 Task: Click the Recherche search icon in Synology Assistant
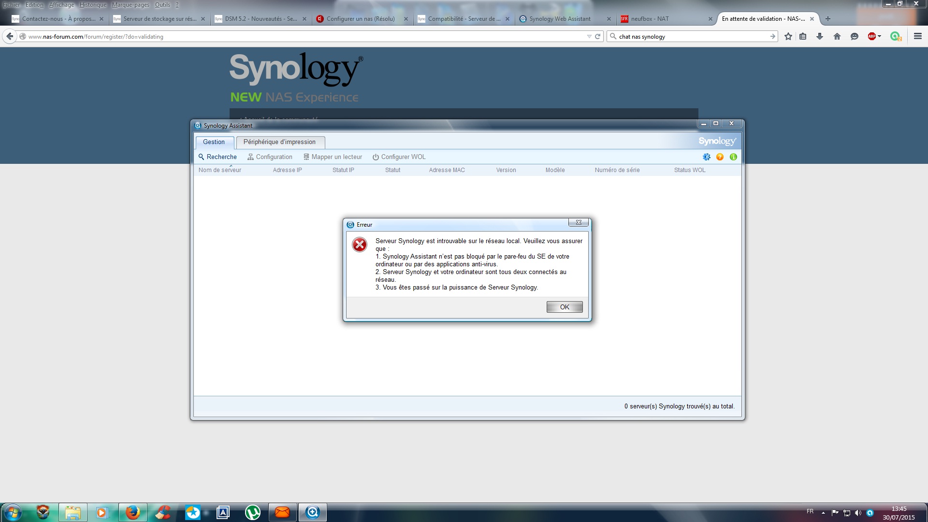point(202,157)
